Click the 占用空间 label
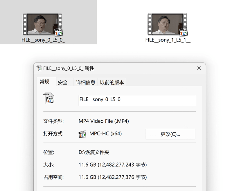The height and width of the screenshot is (191, 232). [x=53, y=177]
